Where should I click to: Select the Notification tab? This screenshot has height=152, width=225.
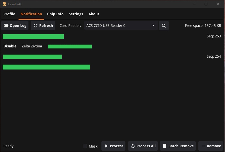click(x=31, y=14)
